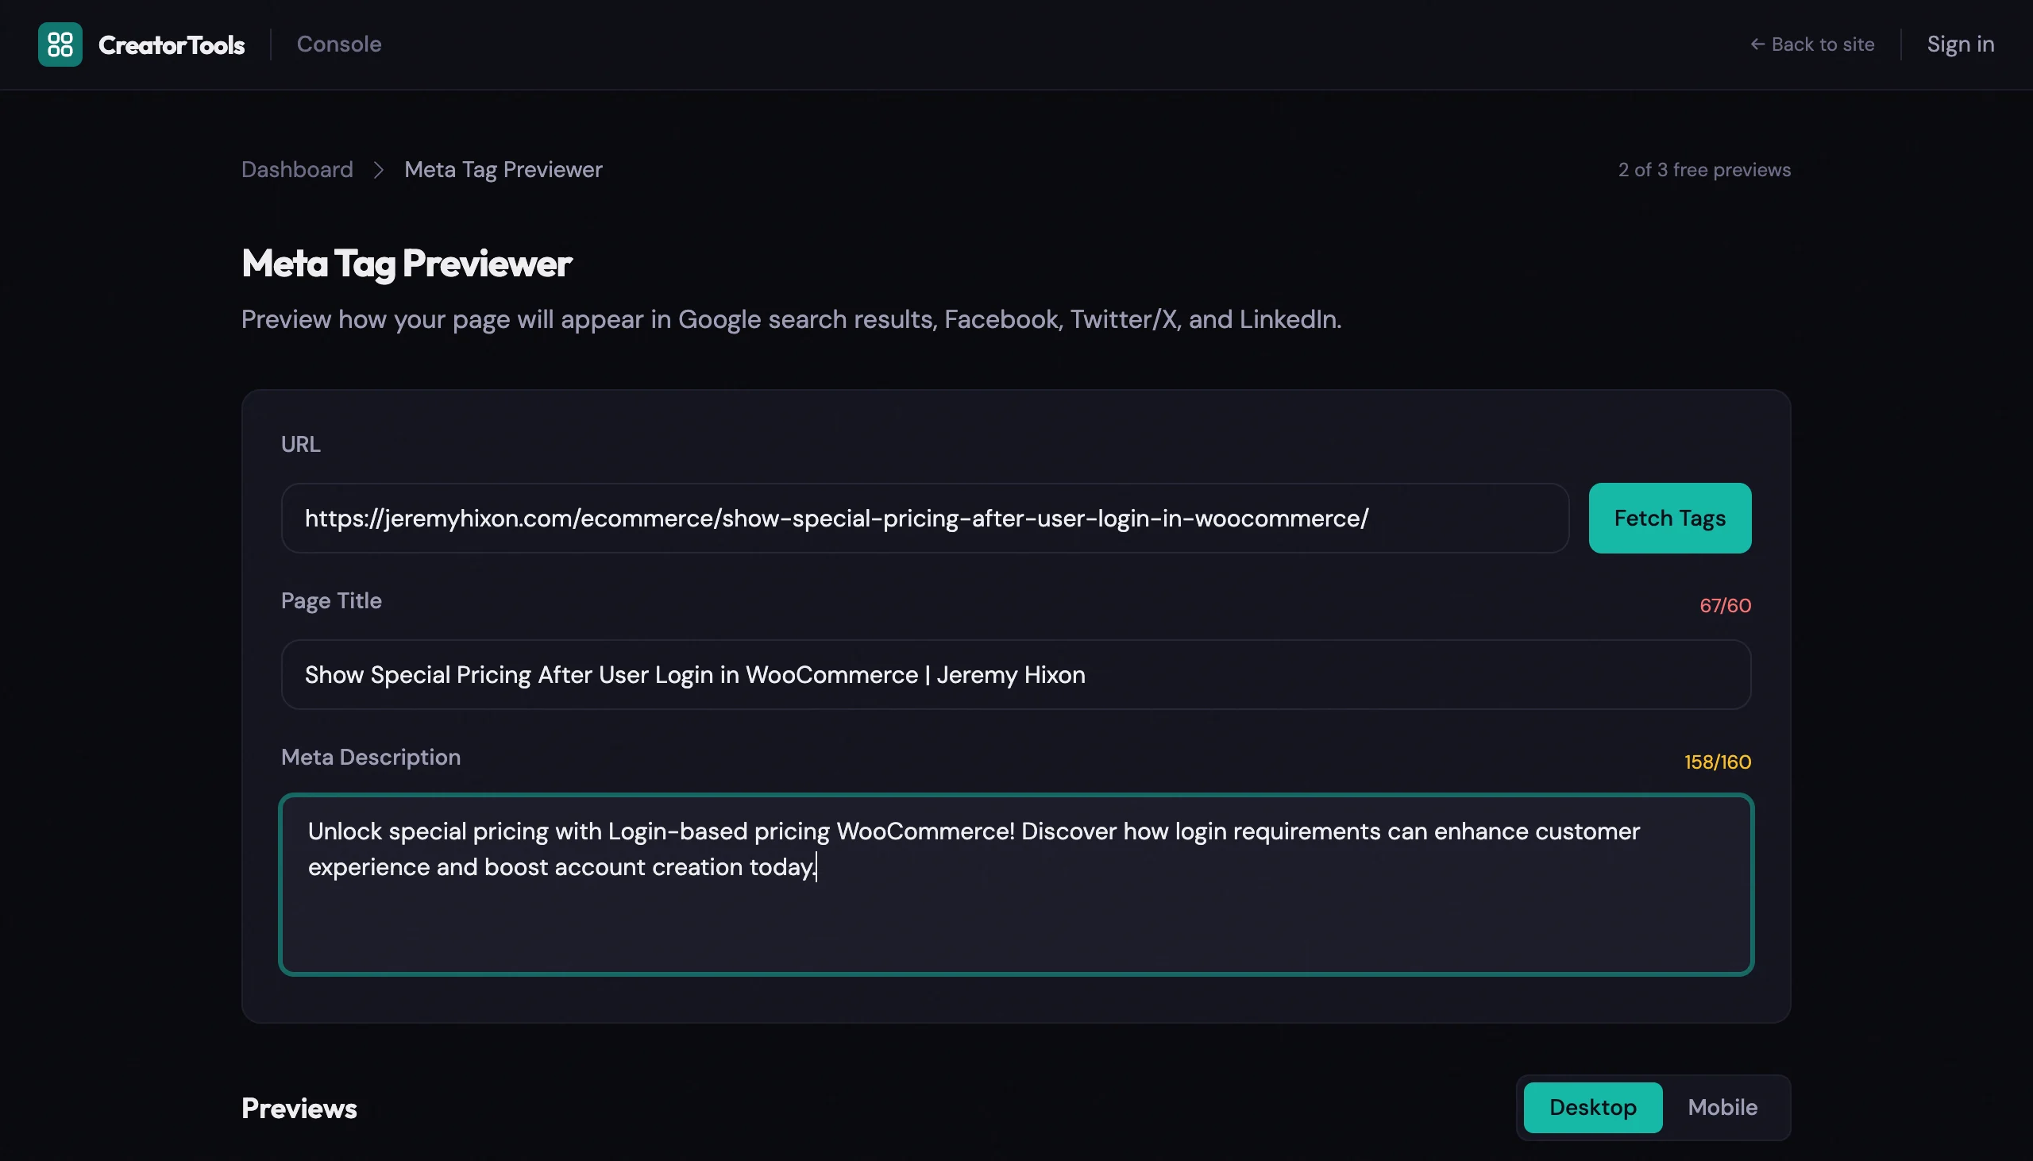
Task: Click the 2 of 3 free previews counter
Action: (1703, 169)
